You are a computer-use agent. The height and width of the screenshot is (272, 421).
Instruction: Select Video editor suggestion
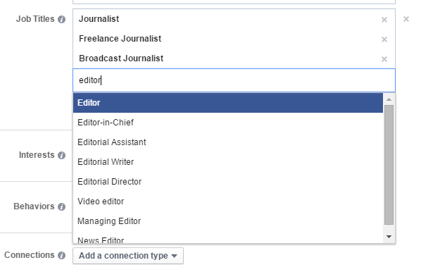(228, 202)
